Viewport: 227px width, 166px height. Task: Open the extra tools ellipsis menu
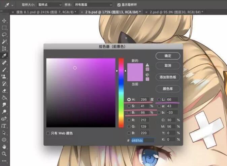pos(4,161)
